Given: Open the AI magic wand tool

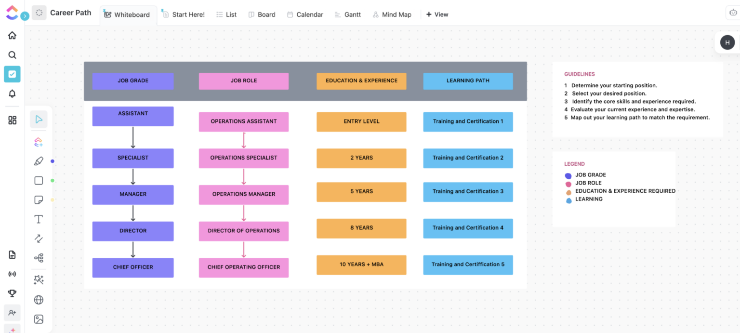Looking at the screenshot, I should click(x=39, y=280).
